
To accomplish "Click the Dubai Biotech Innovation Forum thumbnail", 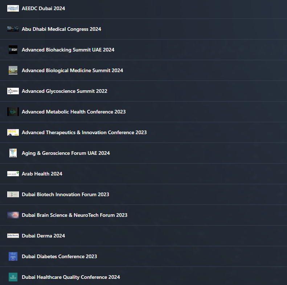I will click(x=13, y=194).
